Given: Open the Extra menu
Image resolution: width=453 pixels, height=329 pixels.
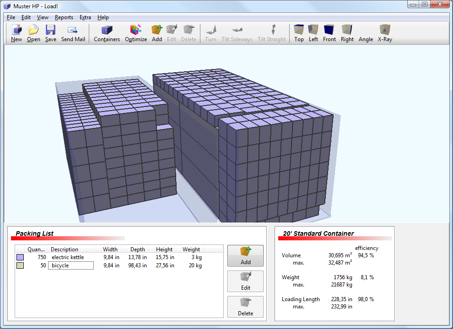Looking at the screenshot, I should (85, 17).
